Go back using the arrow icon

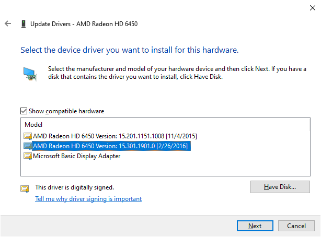coord(8,23)
